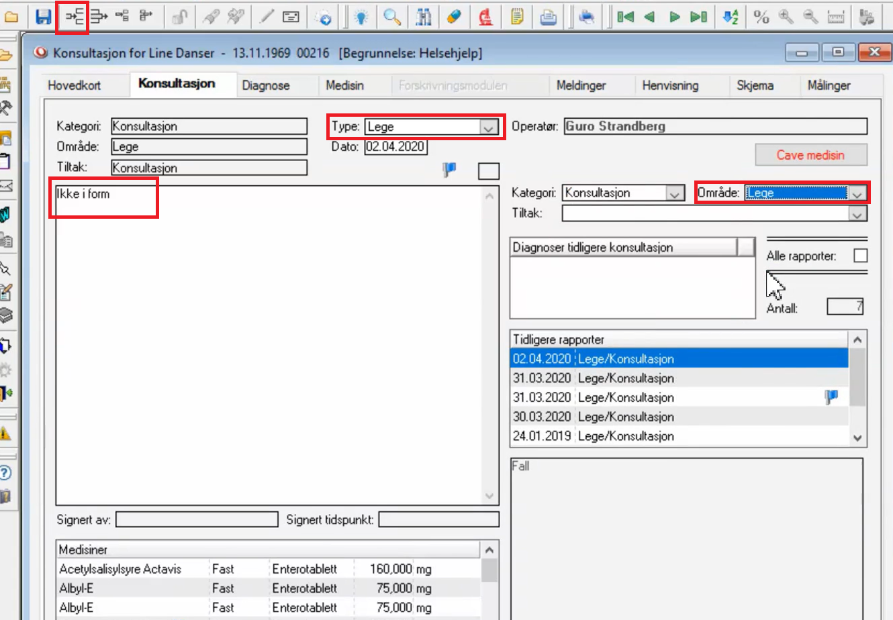Click the blue fax/print device icon
This screenshot has height=620, width=893.
(x=587, y=17)
